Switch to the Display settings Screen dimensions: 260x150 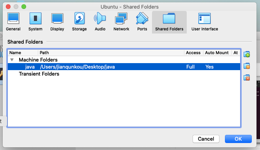point(57,22)
